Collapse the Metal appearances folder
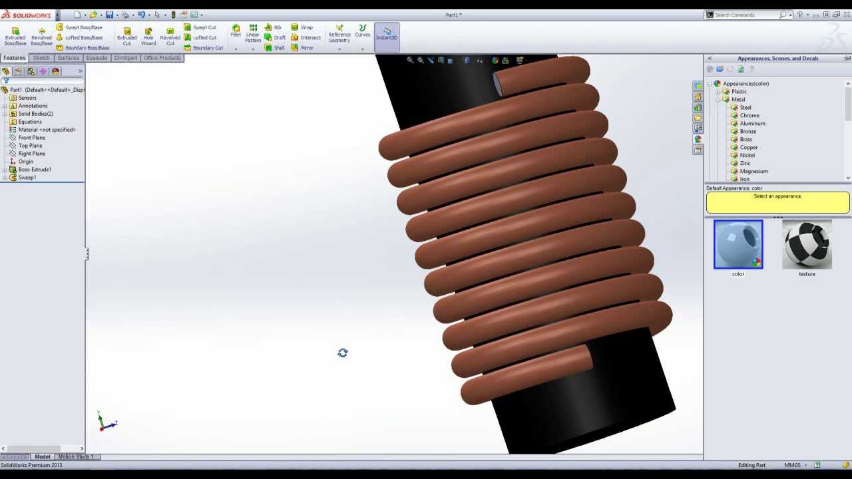The width and height of the screenshot is (852, 479). point(718,100)
